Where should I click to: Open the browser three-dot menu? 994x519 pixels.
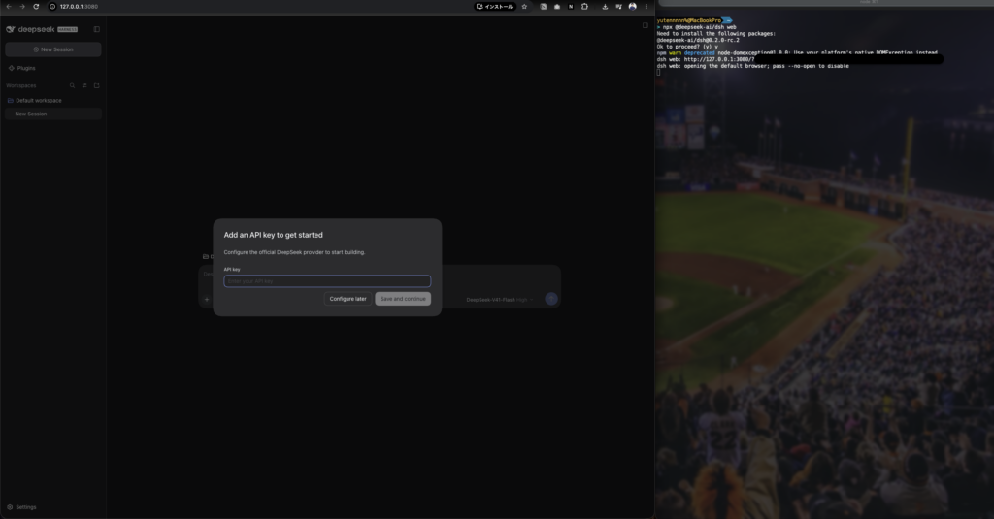(x=646, y=7)
